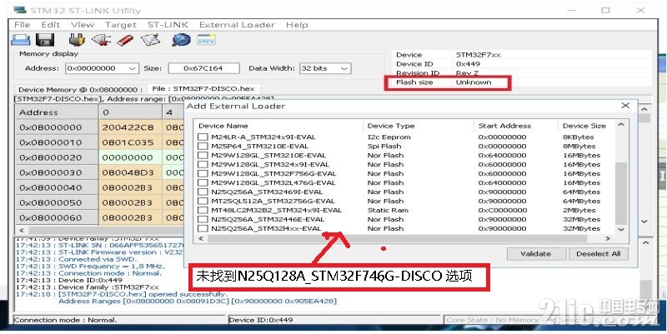Viewport: 667px width, 334px height.
Task: Click the Size input field
Action: [x=203, y=68]
